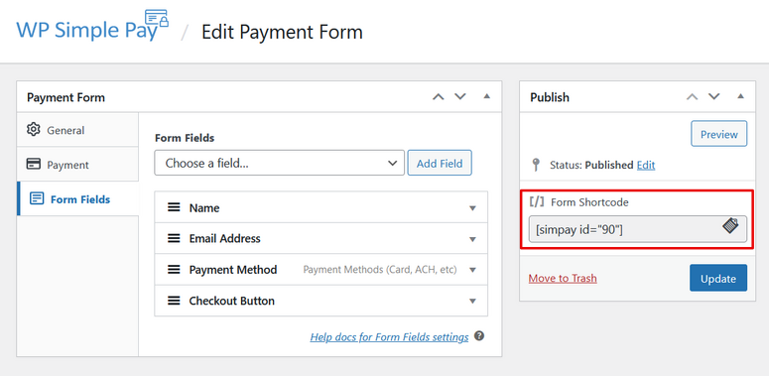Click the Name field label
This screenshot has width=769, height=376.
click(204, 208)
